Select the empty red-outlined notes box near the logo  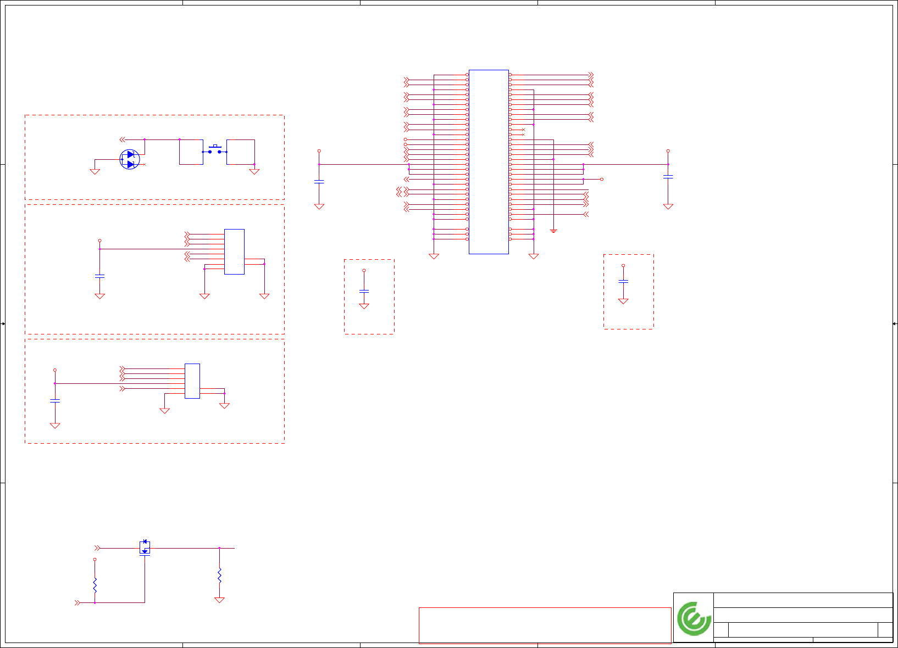(545, 625)
